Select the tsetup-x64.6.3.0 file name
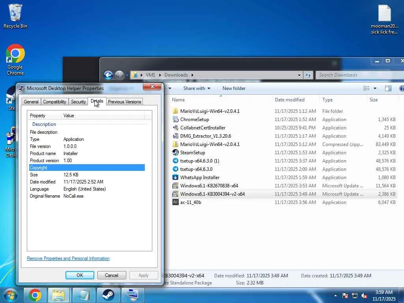 click(x=196, y=169)
